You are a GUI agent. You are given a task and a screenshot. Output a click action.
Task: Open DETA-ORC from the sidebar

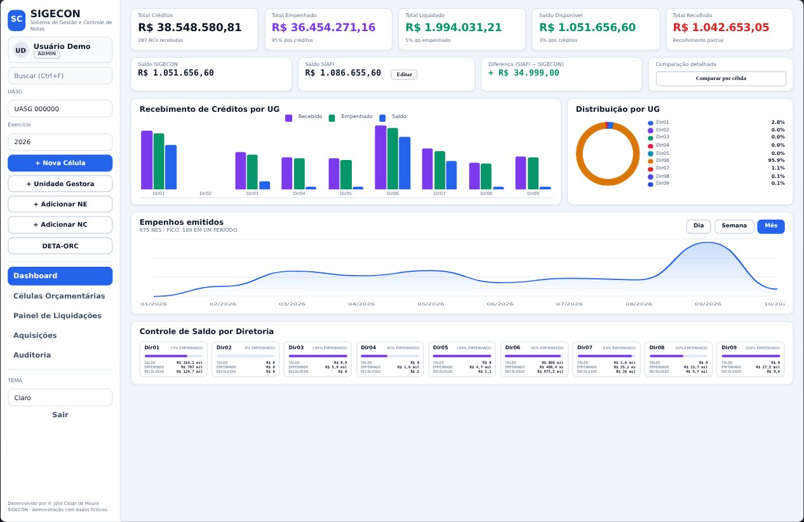tap(60, 246)
